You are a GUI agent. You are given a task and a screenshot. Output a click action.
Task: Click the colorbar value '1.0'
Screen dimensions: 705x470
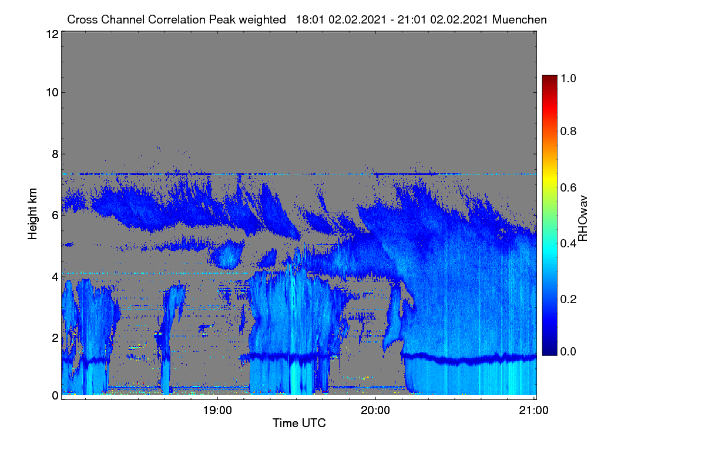[x=569, y=78]
